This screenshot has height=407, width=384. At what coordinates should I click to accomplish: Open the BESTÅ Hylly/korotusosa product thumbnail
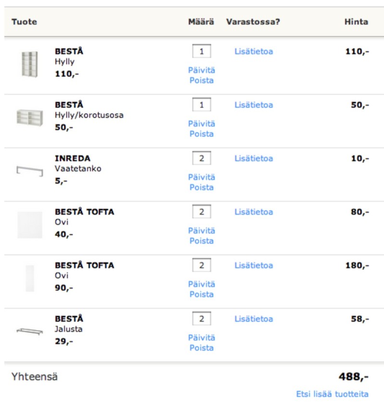[30, 118]
